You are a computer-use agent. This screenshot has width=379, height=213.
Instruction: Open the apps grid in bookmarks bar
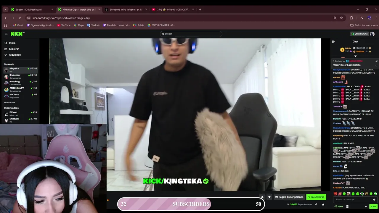click(x=5, y=25)
